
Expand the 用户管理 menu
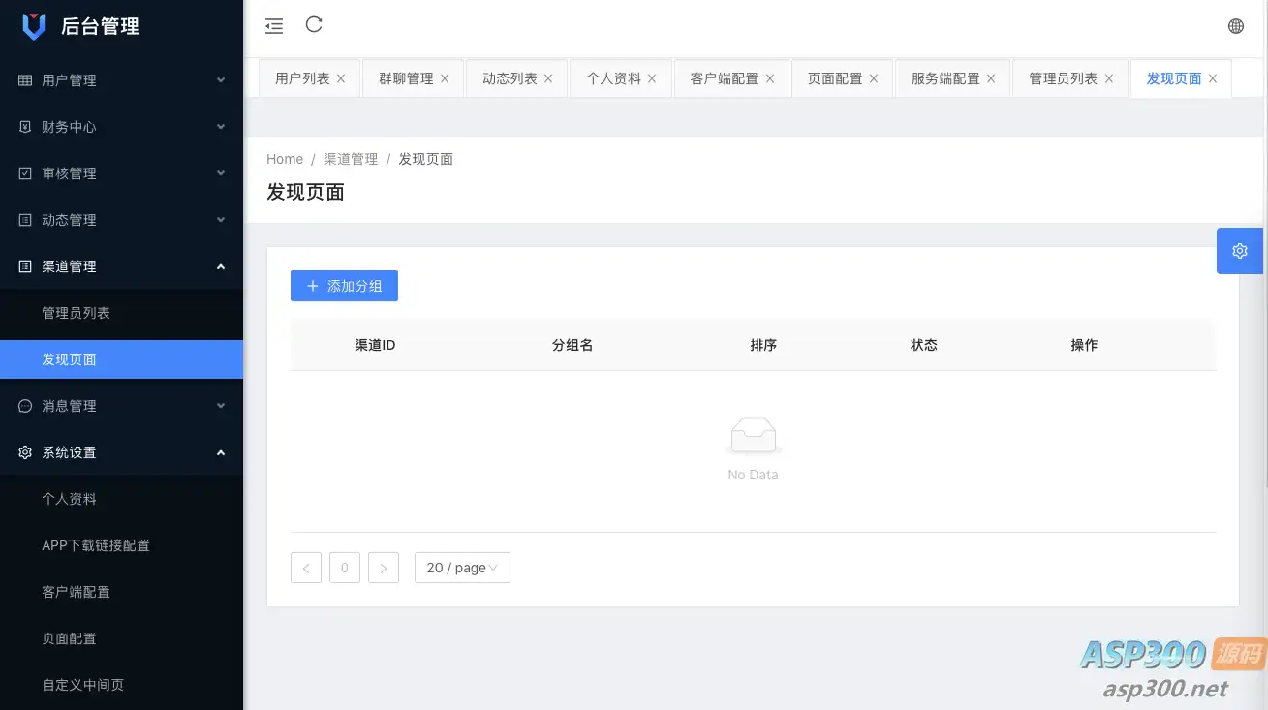221,80
